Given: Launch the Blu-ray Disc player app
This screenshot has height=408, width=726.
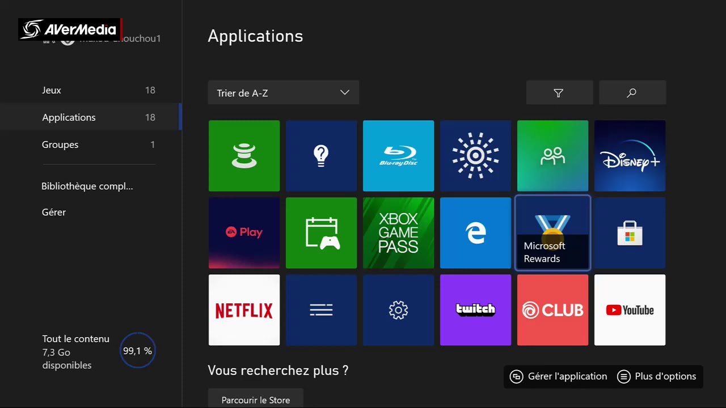Looking at the screenshot, I should pyautogui.click(x=398, y=156).
